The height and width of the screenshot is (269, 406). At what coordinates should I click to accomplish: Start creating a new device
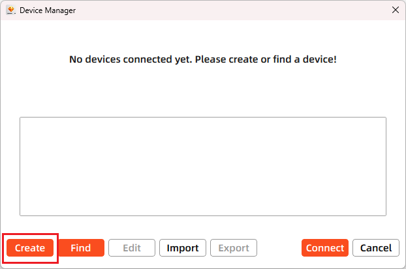[x=30, y=248]
